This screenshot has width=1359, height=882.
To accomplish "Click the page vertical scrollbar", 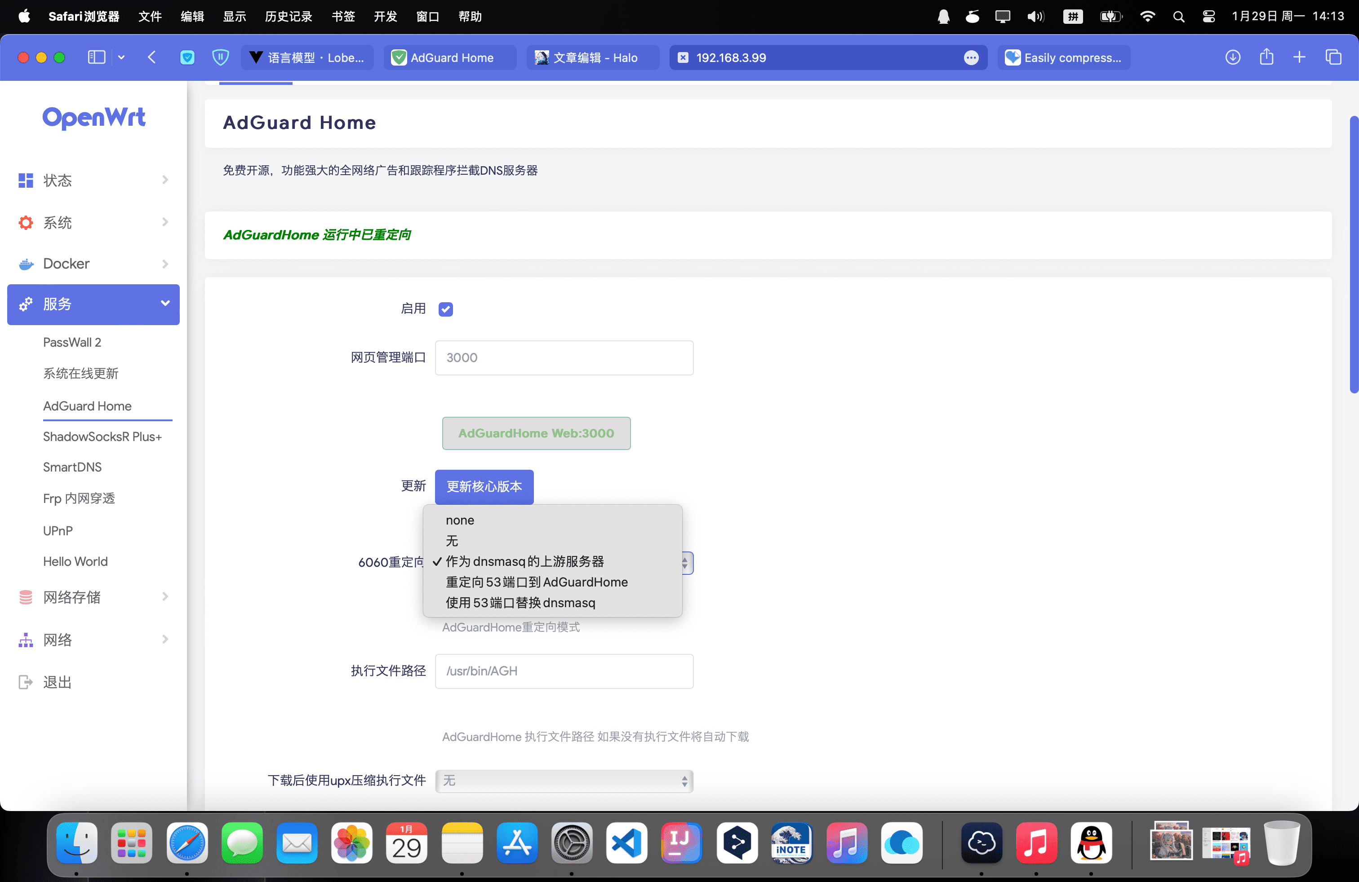I will tap(1354, 255).
